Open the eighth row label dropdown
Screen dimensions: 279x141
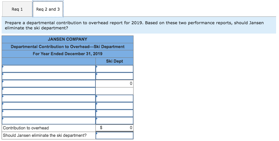49,121
